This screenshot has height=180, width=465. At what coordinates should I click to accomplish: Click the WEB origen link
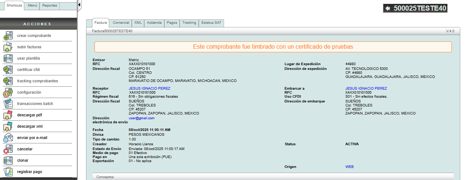click(x=349, y=167)
